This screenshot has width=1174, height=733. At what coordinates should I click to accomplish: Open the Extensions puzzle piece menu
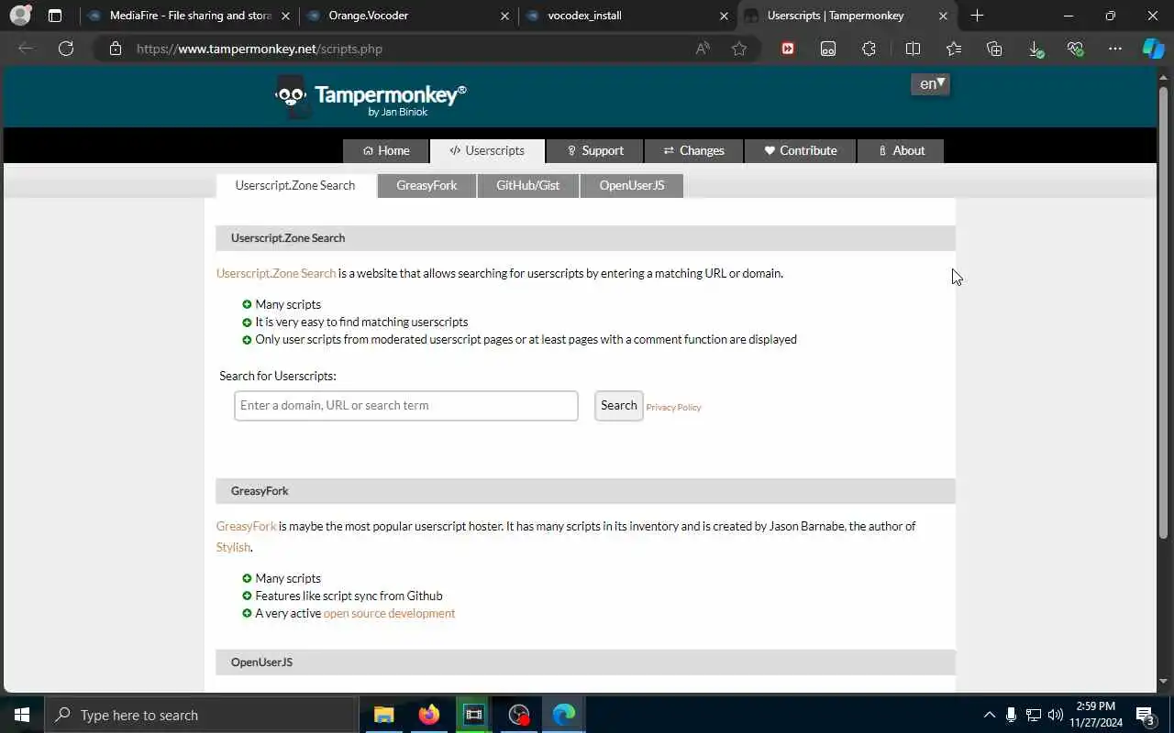869,49
